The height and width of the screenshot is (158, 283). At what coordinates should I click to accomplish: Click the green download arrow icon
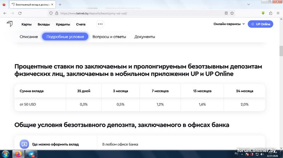(x=263, y=13)
